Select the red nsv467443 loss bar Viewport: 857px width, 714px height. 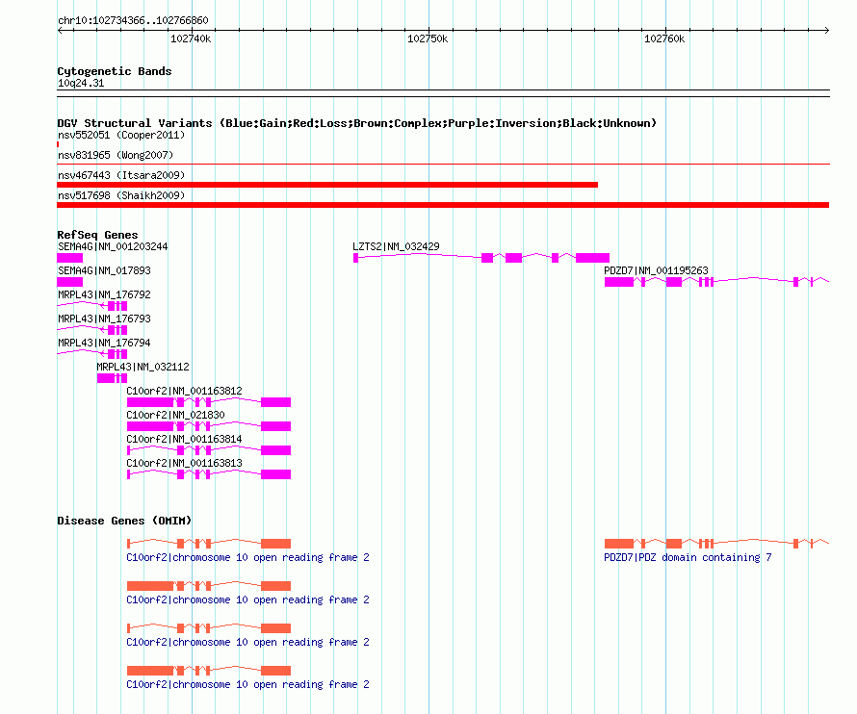pyautogui.click(x=327, y=185)
